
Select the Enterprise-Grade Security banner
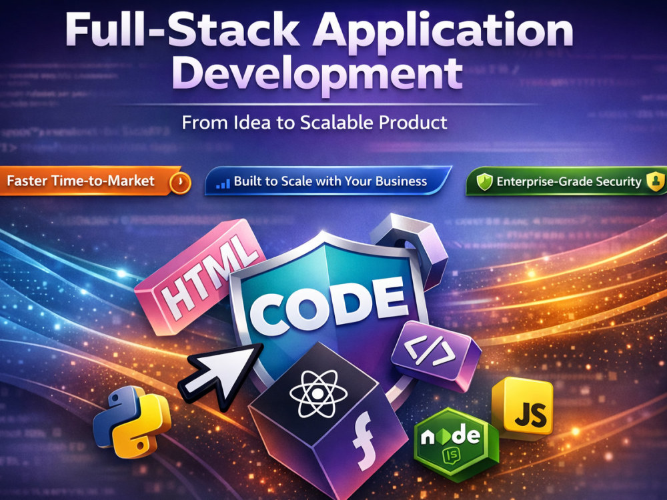click(566, 181)
